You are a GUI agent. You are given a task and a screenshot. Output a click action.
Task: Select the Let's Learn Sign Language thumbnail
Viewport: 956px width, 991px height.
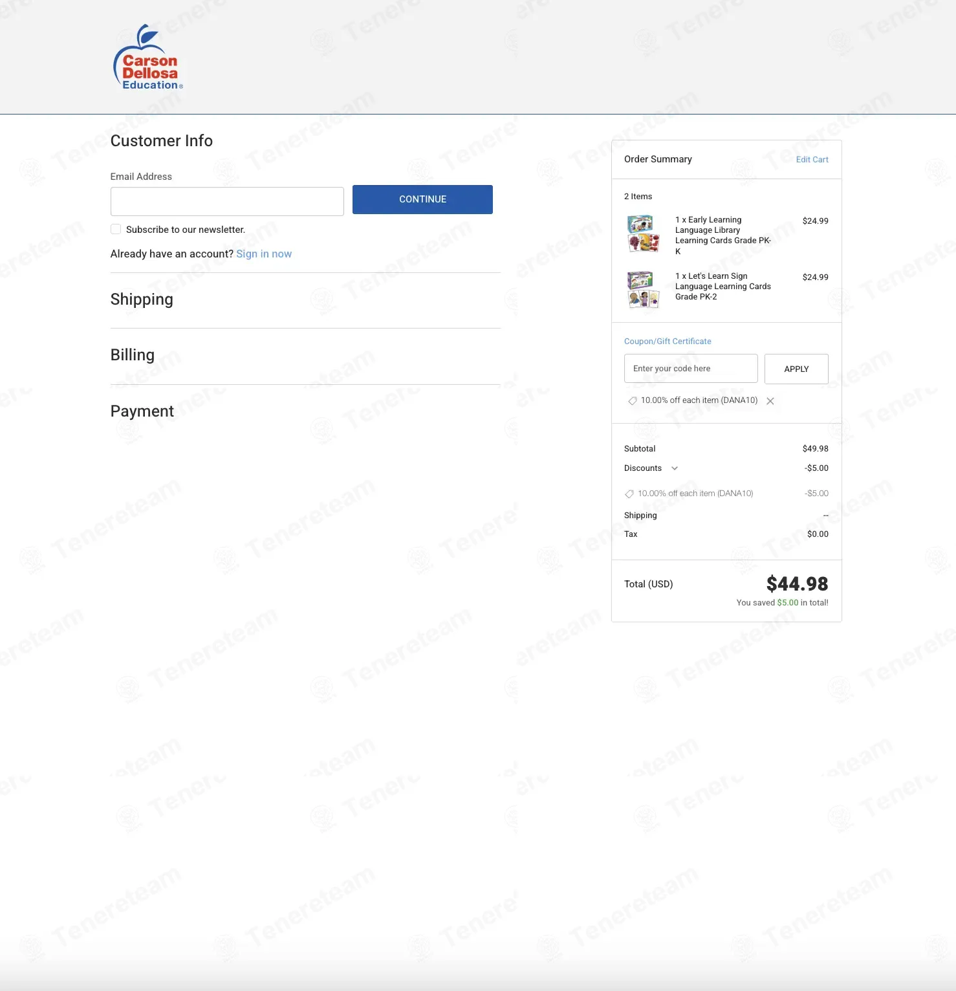[643, 289]
